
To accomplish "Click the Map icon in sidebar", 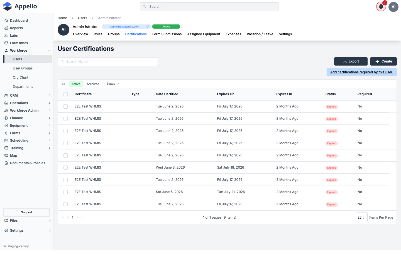I will pos(6,156).
